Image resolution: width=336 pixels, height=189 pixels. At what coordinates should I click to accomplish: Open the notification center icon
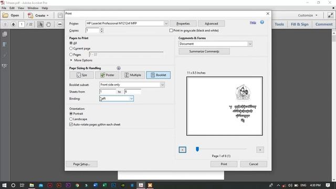point(328,185)
